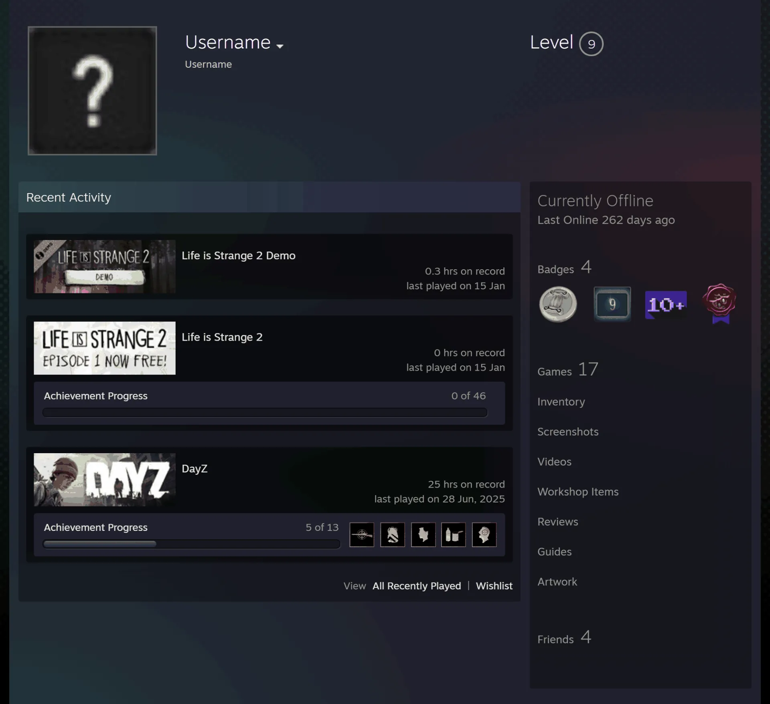Go to Inventory
The width and height of the screenshot is (770, 704).
point(561,402)
